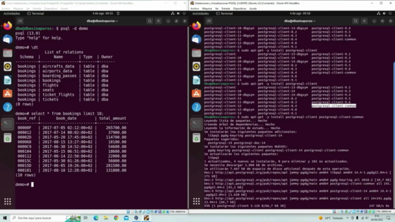Select Terminal icon in right VM dock
Screen dimensions: 395x222
[196, 123]
